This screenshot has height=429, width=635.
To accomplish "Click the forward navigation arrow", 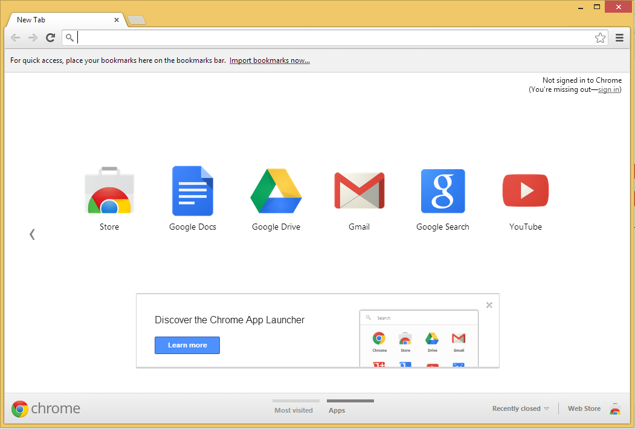I will point(33,37).
